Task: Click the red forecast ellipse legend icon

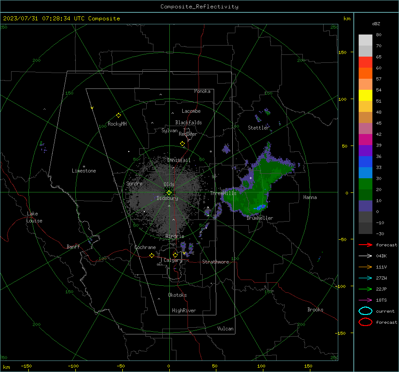Action: [365, 322]
